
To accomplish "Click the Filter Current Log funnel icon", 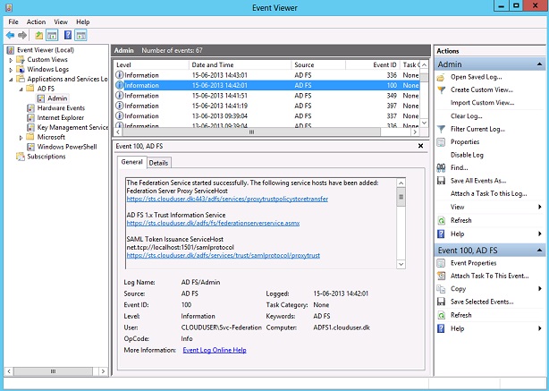I will (441, 129).
